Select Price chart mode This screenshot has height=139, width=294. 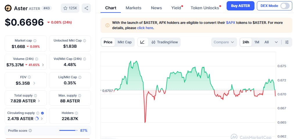point(108,42)
